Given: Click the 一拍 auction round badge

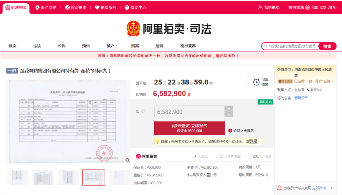Looking at the screenshot, I should tap(12, 71).
